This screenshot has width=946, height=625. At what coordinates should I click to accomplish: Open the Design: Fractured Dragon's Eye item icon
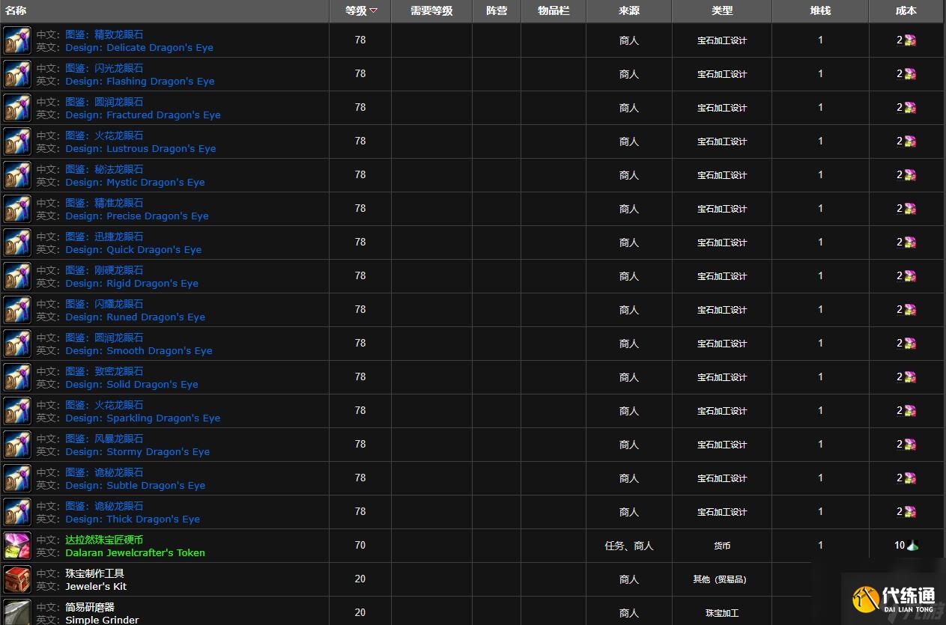pos(17,108)
